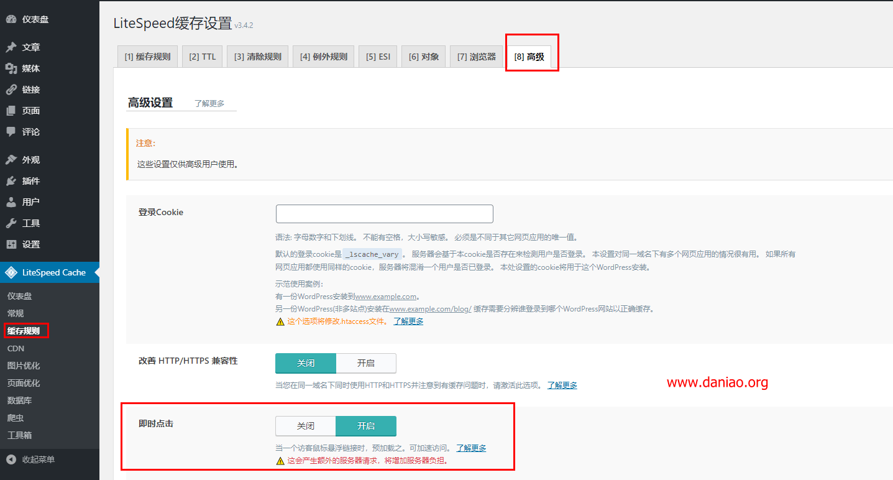The width and height of the screenshot is (893, 480).
Task: Click the 评论 menu item label
Action: (x=31, y=132)
